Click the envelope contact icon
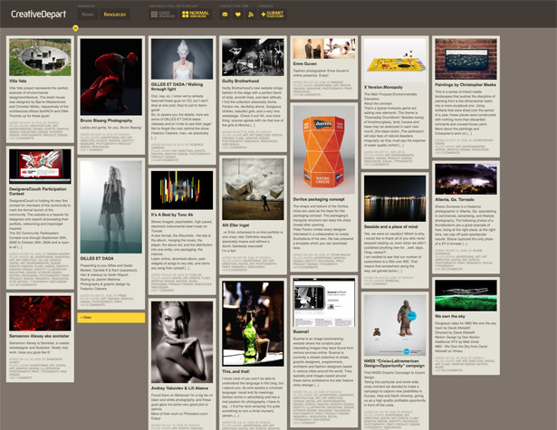This screenshot has width=557, height=430. click(225, 14)
